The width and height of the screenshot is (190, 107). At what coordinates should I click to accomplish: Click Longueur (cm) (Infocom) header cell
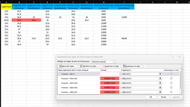(x=19, y=7)
